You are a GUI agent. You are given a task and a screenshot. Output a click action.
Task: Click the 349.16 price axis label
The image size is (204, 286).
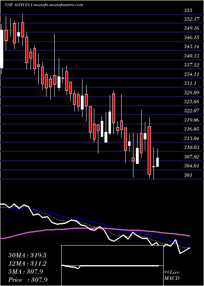[191, 29]
